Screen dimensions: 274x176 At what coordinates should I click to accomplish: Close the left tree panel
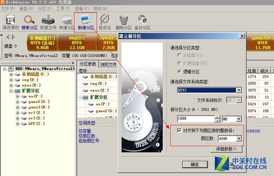click(73, 63)
